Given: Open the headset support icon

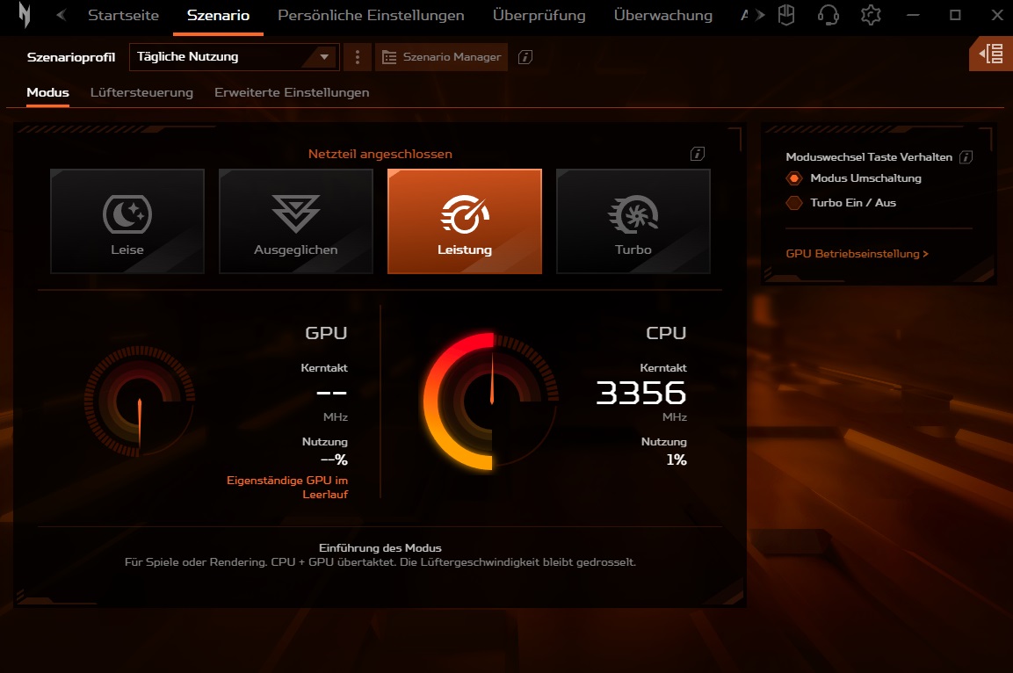Looking at the screenshot, I should [828, 15].
